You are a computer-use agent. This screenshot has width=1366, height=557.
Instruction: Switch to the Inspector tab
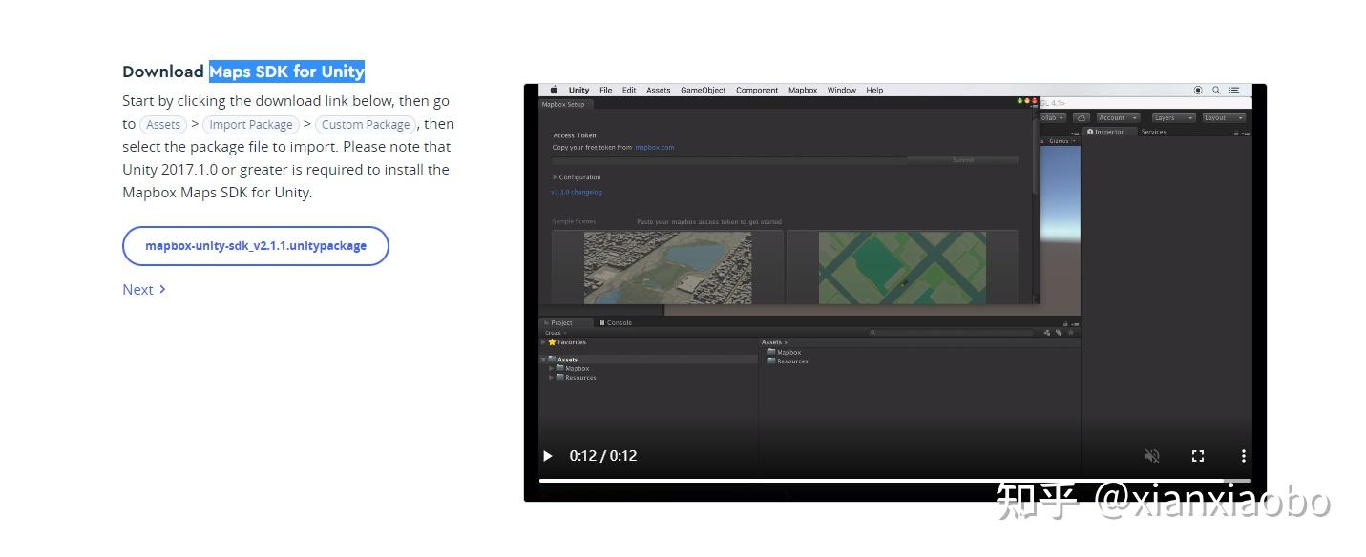pyautogui.click(x=1109, y=132)
